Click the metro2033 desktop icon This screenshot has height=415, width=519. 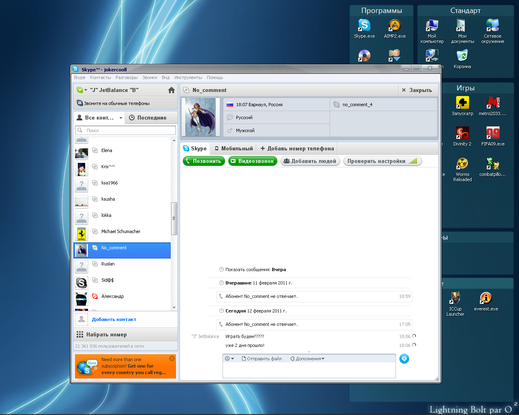pos(493,106)
